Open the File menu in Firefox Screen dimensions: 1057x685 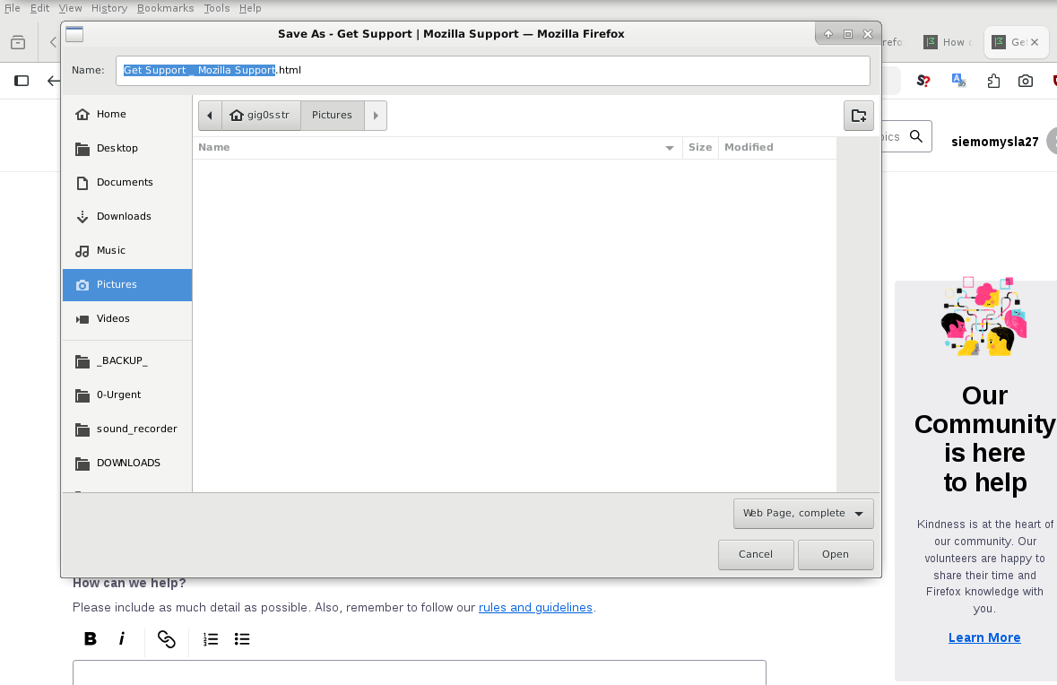(13, 8)
